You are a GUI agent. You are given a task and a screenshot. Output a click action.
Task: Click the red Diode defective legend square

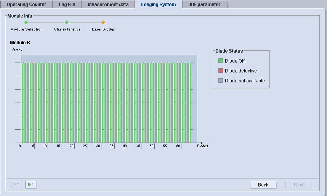pyautogui.click(x=220, y=71)
